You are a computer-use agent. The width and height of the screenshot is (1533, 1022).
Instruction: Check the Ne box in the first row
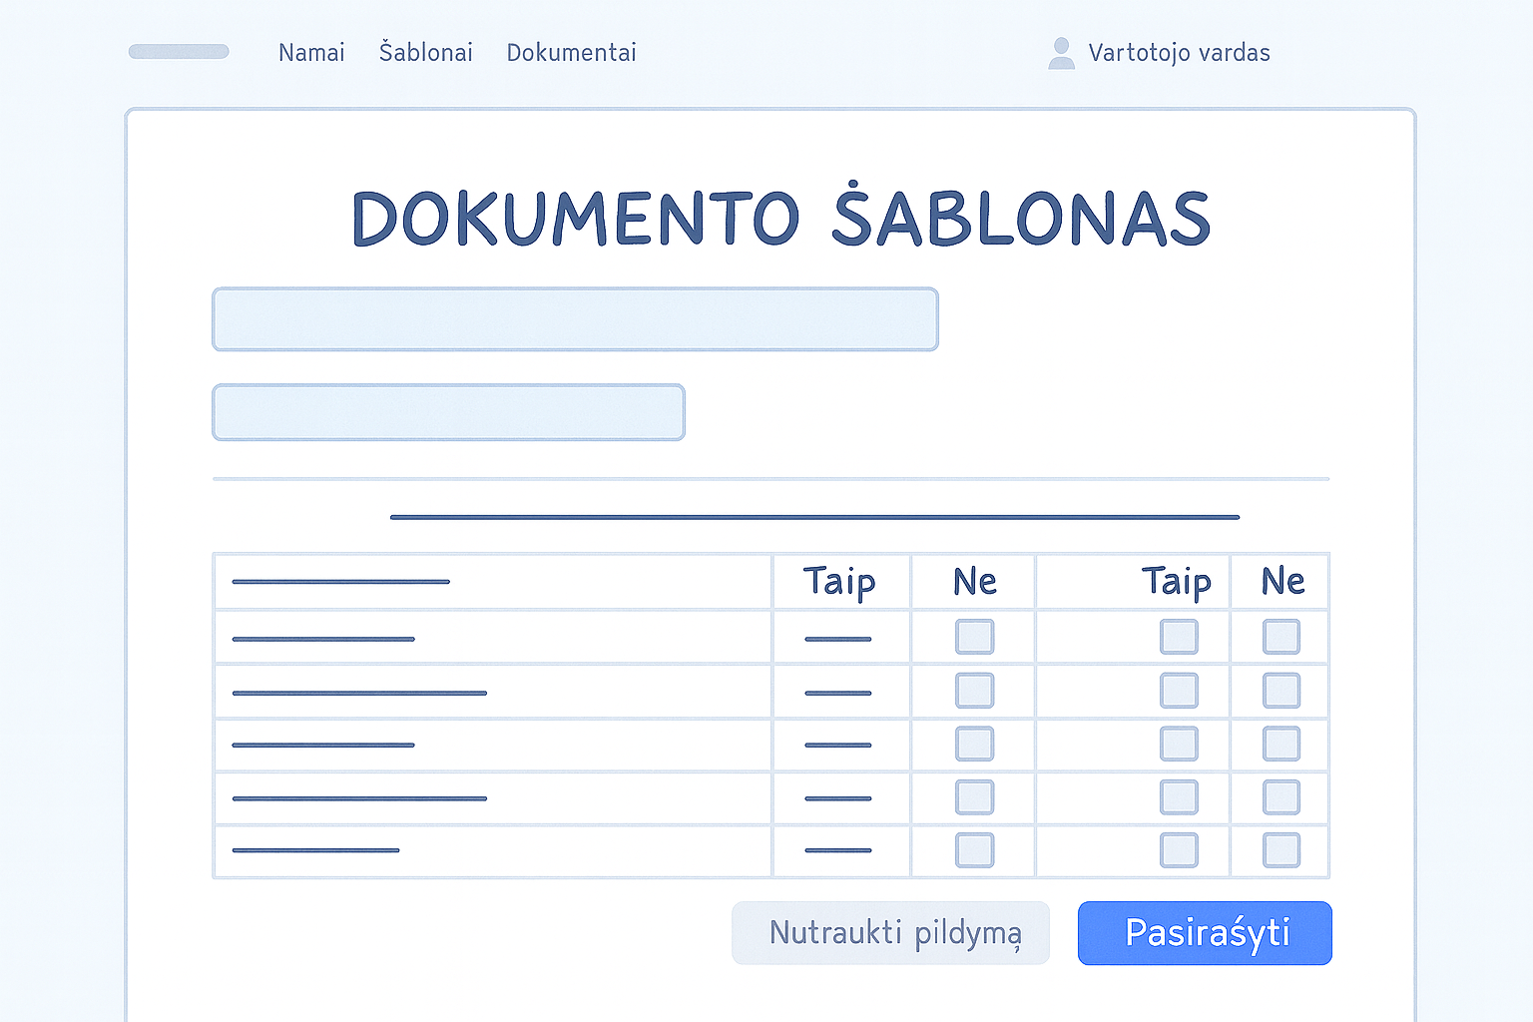[x=974, y=637]
